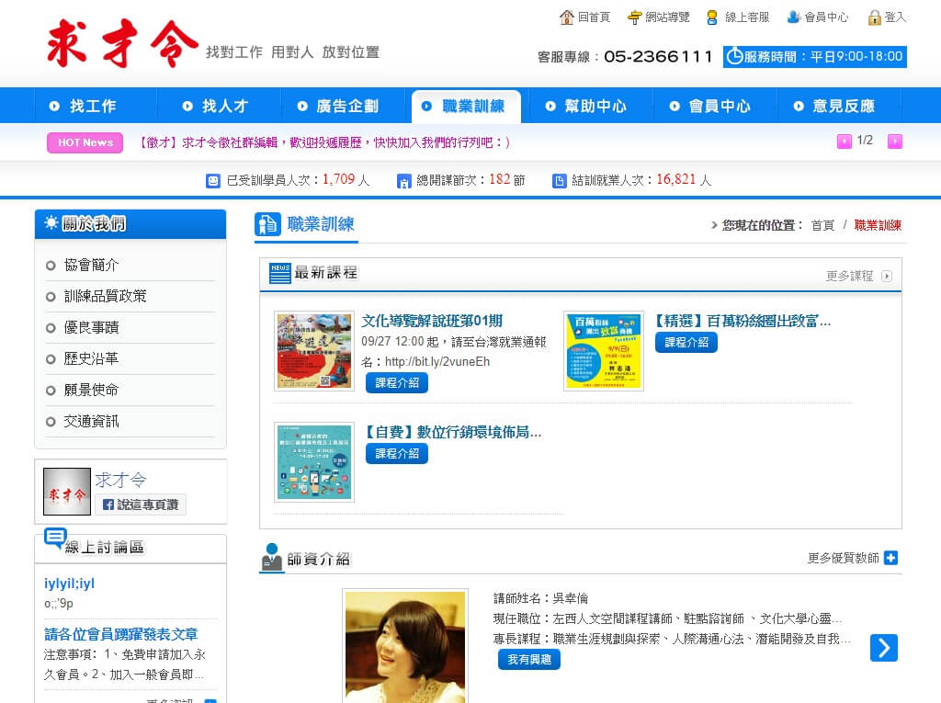The height and width of the screenshot is (703, 941).
Task: Show the next teacher with blue chevron
Action: [x=883, y=648]
